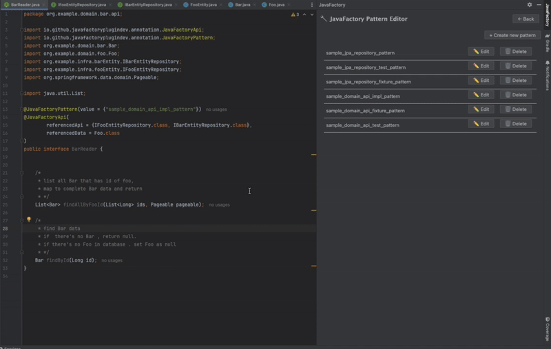This screenshot has width=551, height=349.
Task: Delete sample_jpa_repository_test_pattern
Action: click(515, 66)
